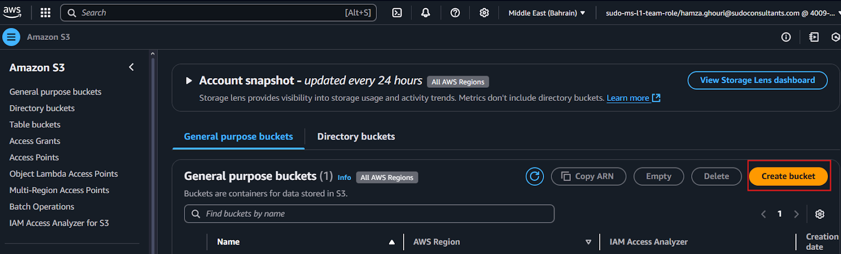Image resolution: width=841 pixels, height=254 pixels.
Task: Click page number 1 in pagination
Action: 780,214
